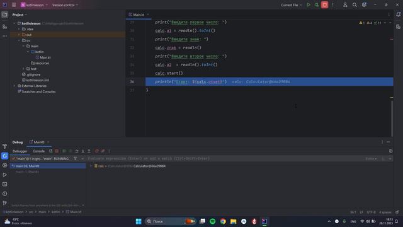403x227 pixels.
Task: Open Spotify from taskbar
Action: [213, 221]
